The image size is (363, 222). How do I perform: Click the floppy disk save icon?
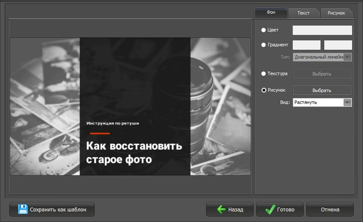pyautogui.click(x=22, y=209)
